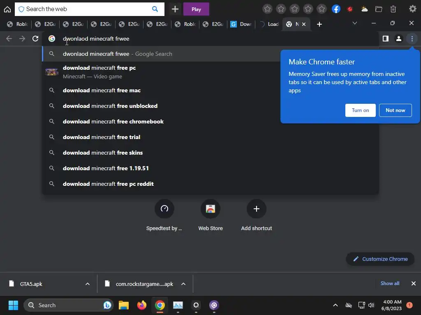Open settings gear in top bar
421x315 pixels.
point(412,9)
